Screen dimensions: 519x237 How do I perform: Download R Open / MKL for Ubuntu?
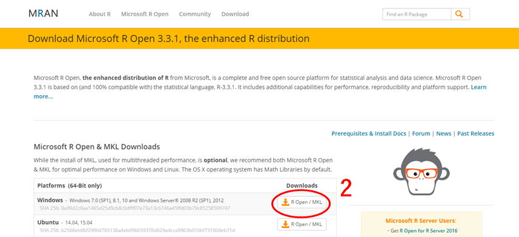pos(302,224)
